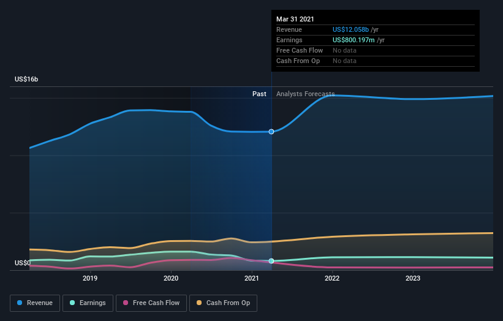Click the US$16b y-axis label

(26, 79)
